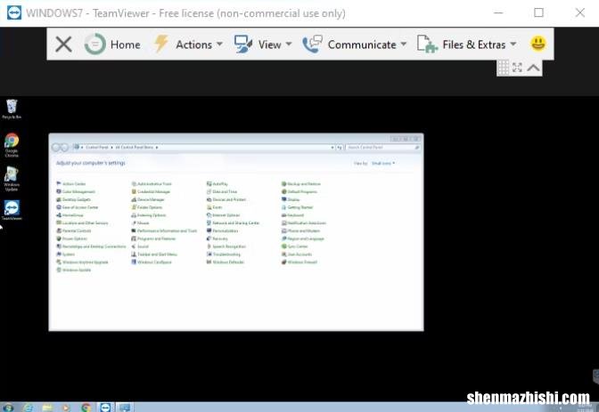The height and width of the screenshot is (412, 599).
Task: Open Desktop Gadgets item
Action: coord(74,199)
